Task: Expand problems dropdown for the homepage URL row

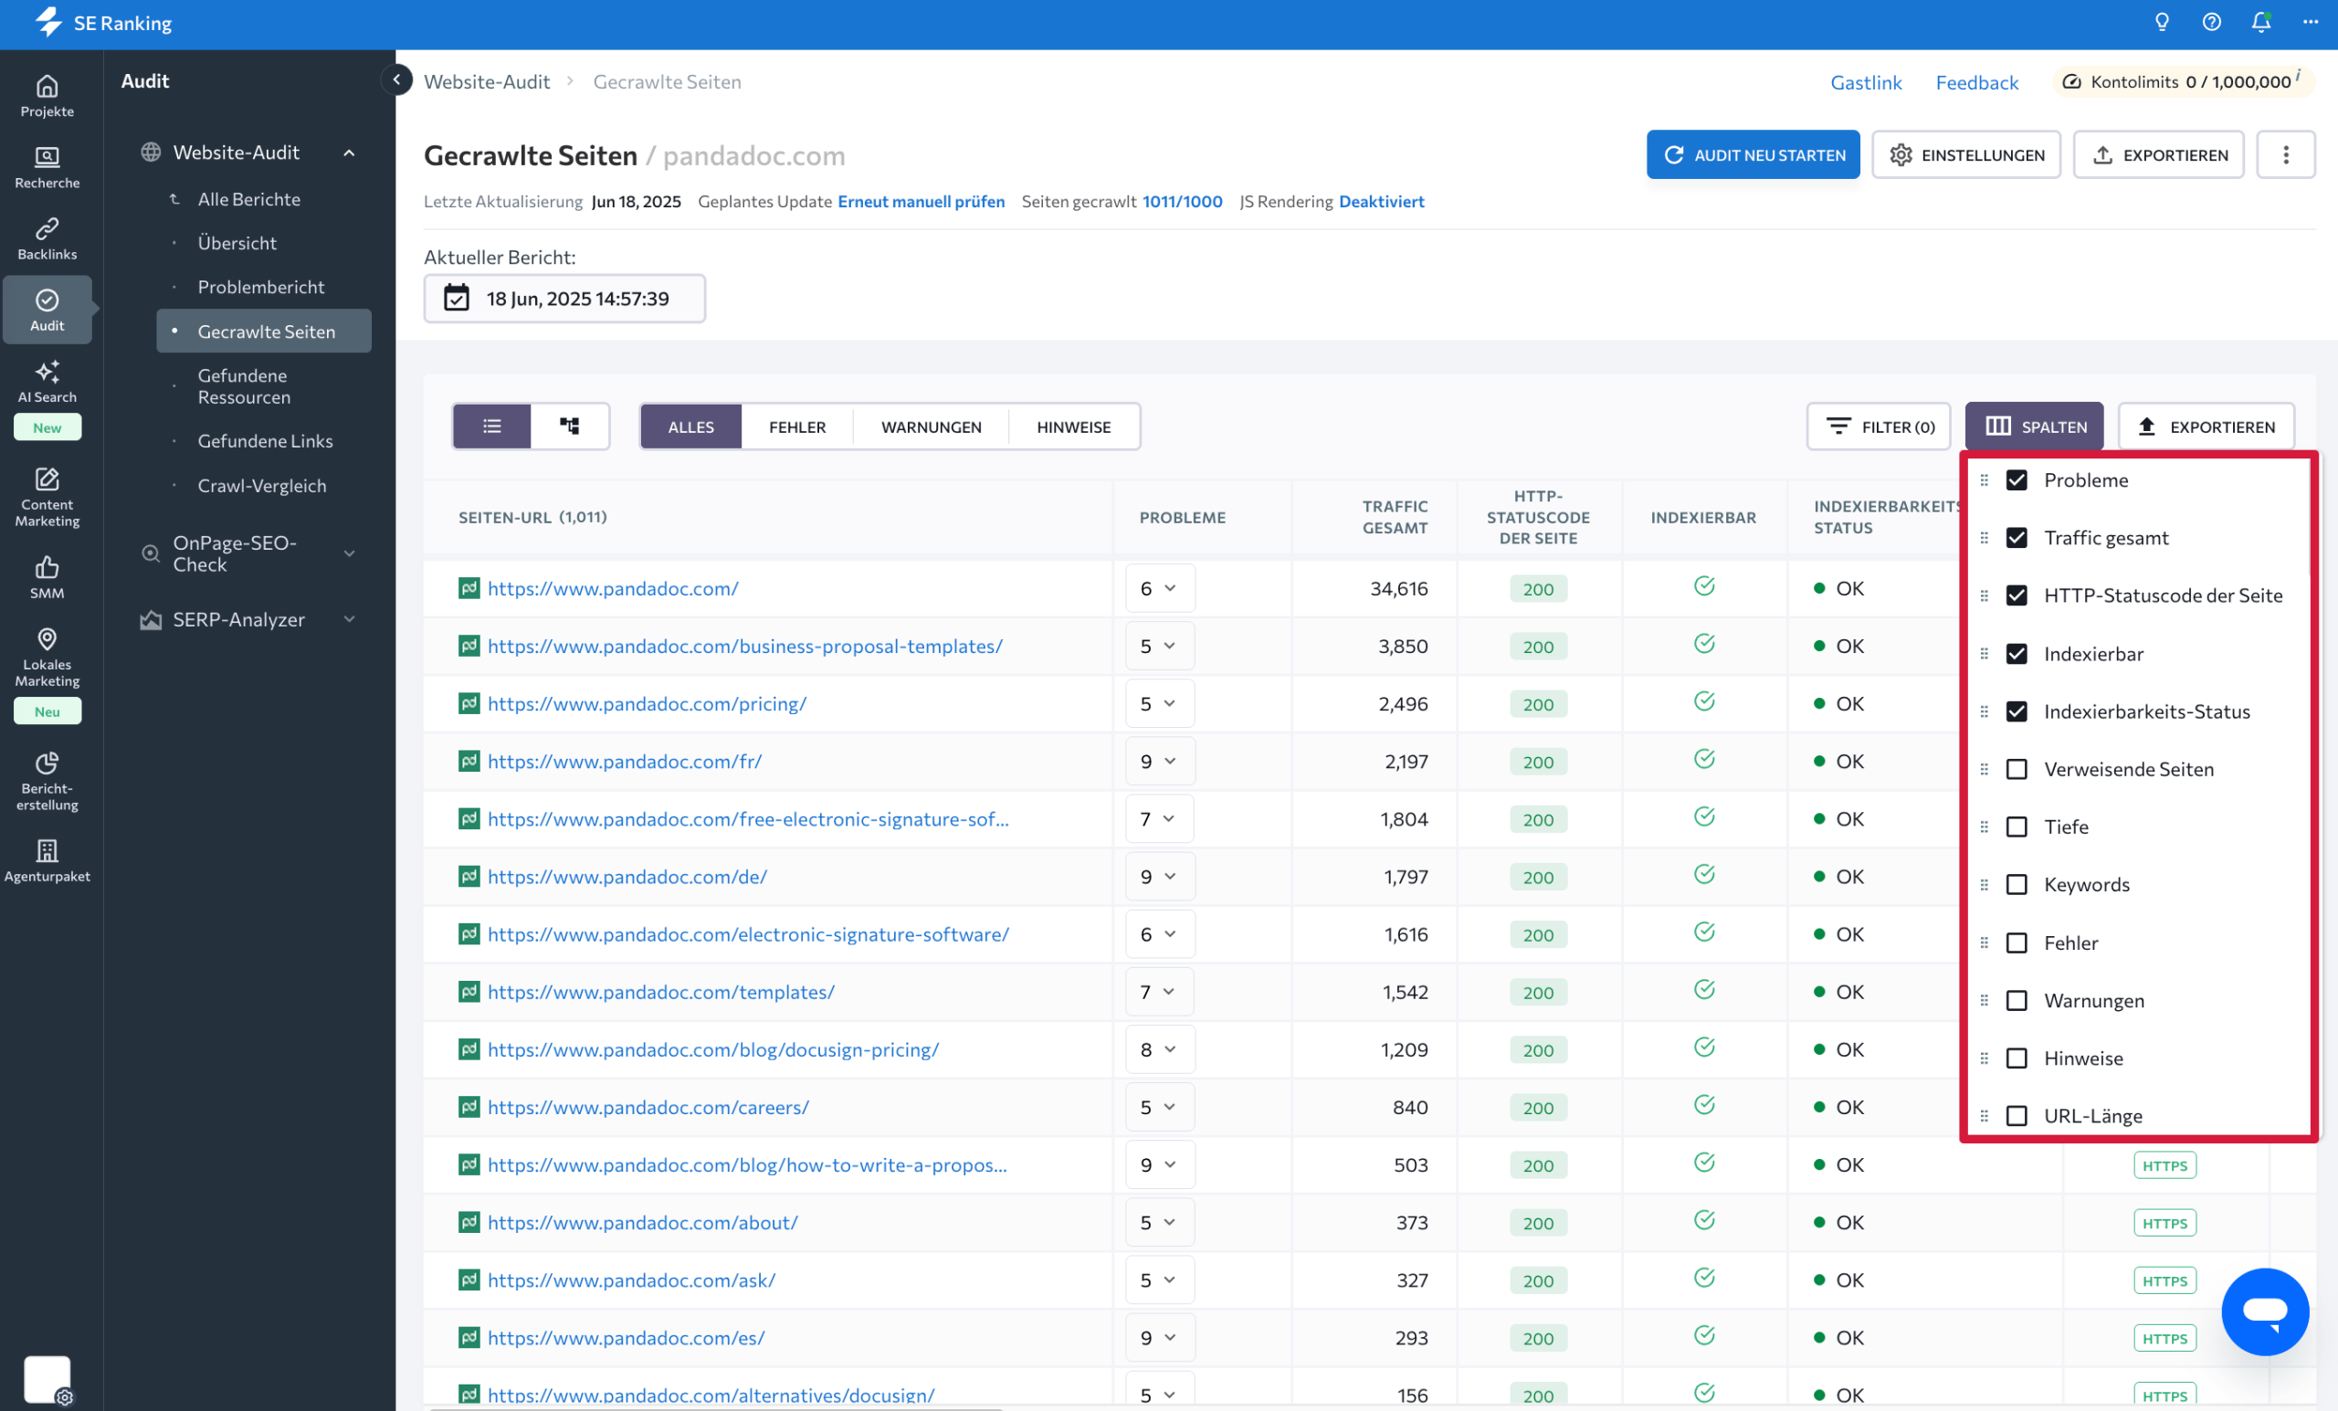Action: point(1160,588)
